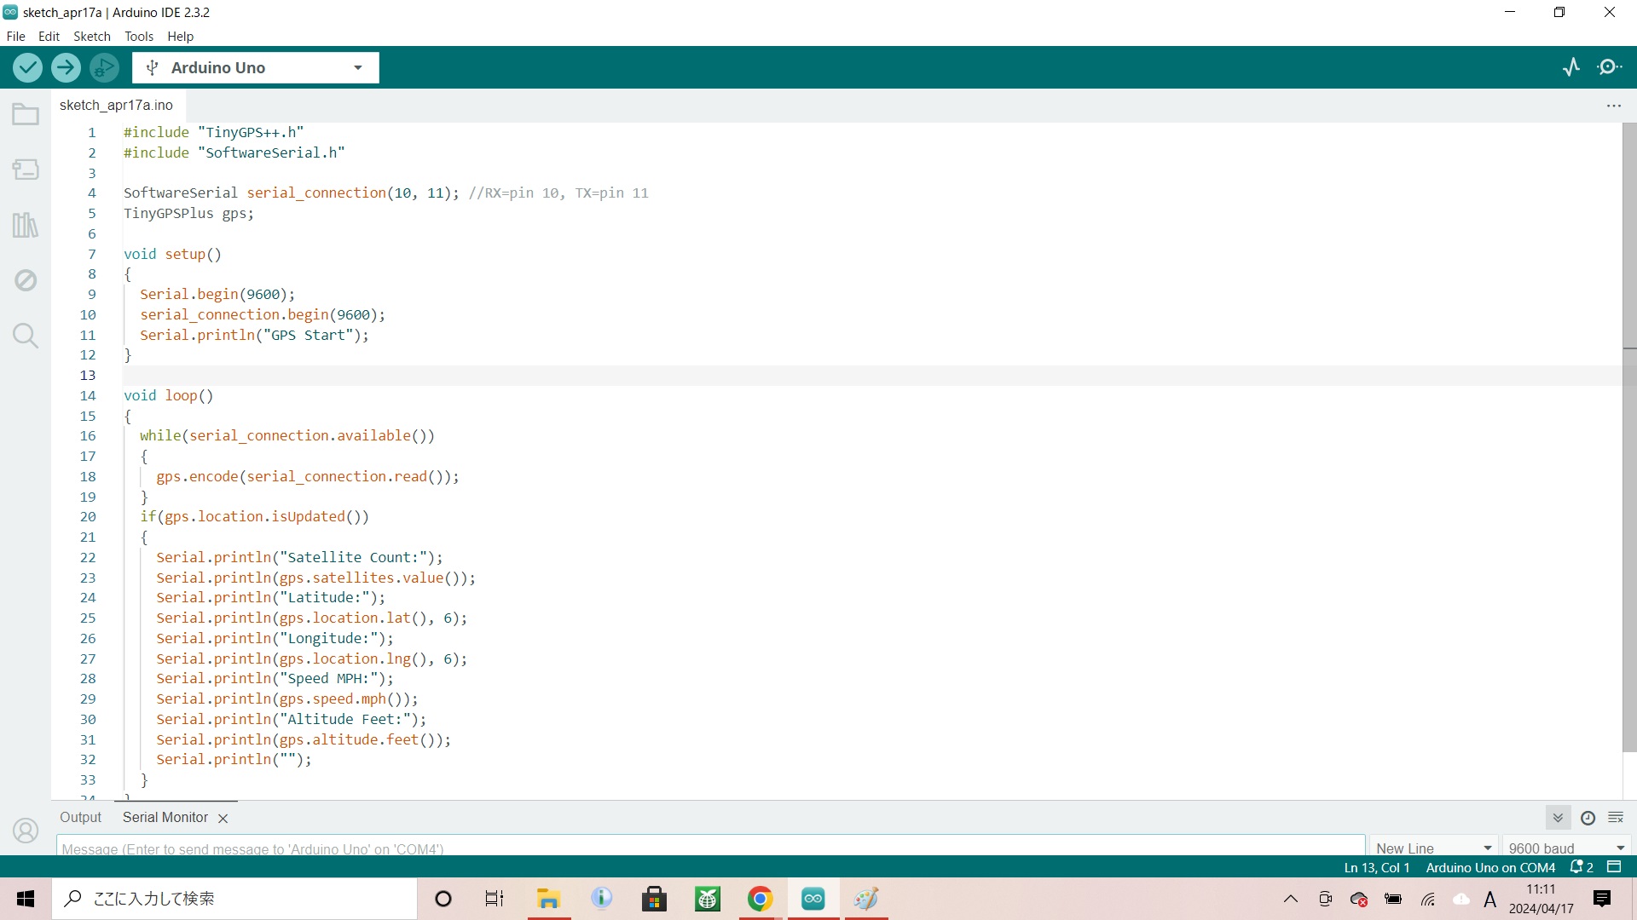Open the File menu
This screenshot has width=1637, height=920.
[x=16, y=37]
